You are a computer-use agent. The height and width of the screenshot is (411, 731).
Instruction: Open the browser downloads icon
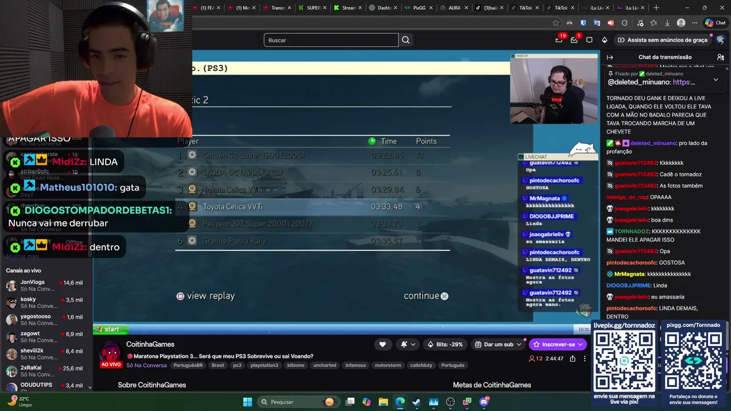pos(667,23)
